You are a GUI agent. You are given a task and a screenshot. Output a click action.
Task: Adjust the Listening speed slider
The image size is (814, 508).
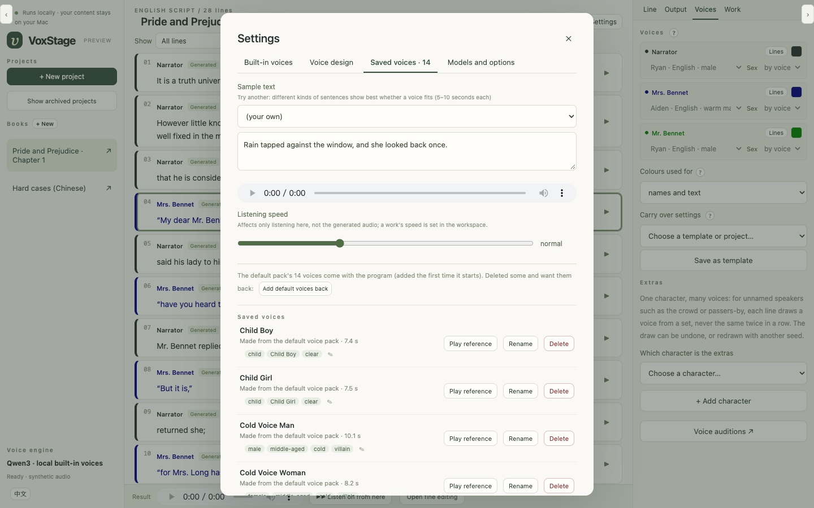pos(386,243)
